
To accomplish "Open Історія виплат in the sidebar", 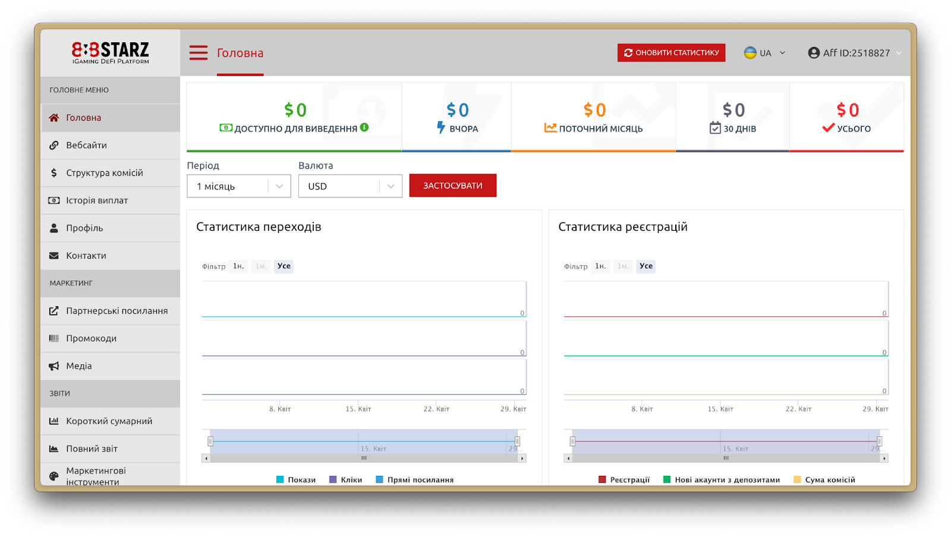I will pyautogui.click(x=111, y=200).
